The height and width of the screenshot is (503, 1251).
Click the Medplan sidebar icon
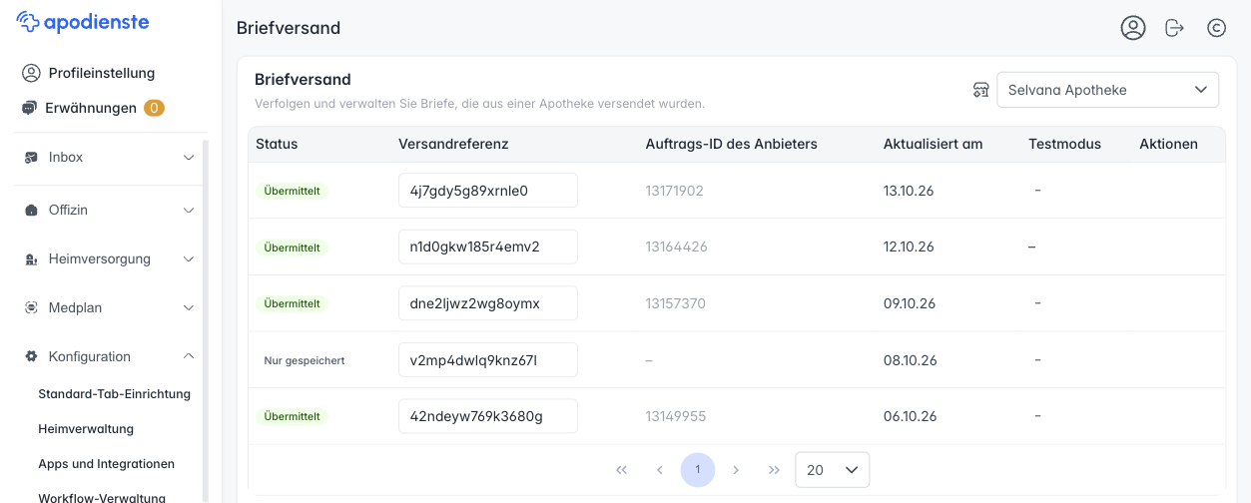[x=31, y=307]
